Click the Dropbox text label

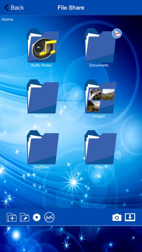[41, 116]
